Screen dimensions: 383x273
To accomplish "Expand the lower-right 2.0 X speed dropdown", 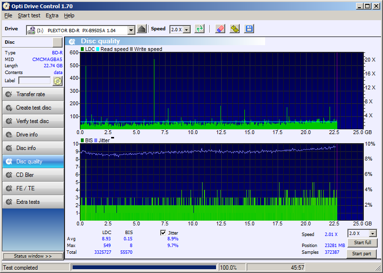I will [x=372, y=234].
